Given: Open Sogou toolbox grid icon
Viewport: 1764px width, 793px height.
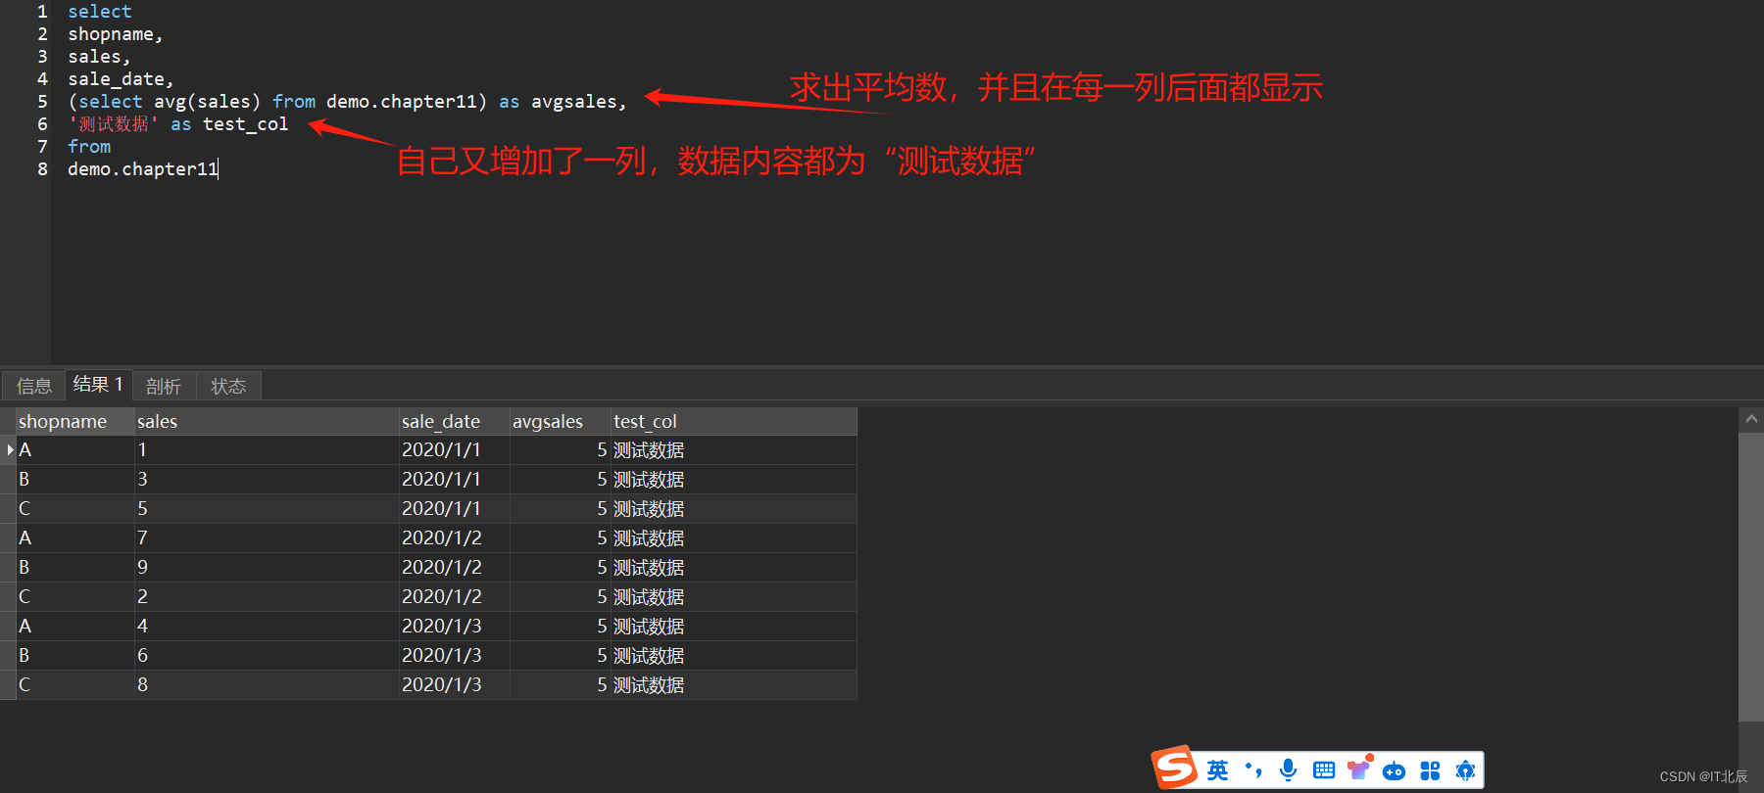Looking at the screenshot, I should pos(1430,771).
